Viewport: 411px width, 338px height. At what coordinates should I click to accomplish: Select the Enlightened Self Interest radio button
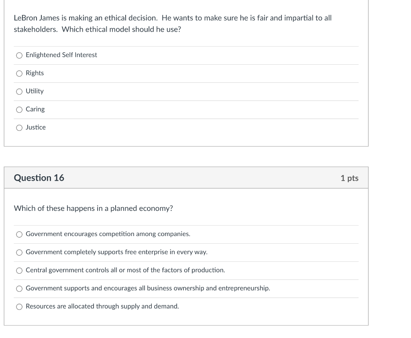[x=19, y=55]
